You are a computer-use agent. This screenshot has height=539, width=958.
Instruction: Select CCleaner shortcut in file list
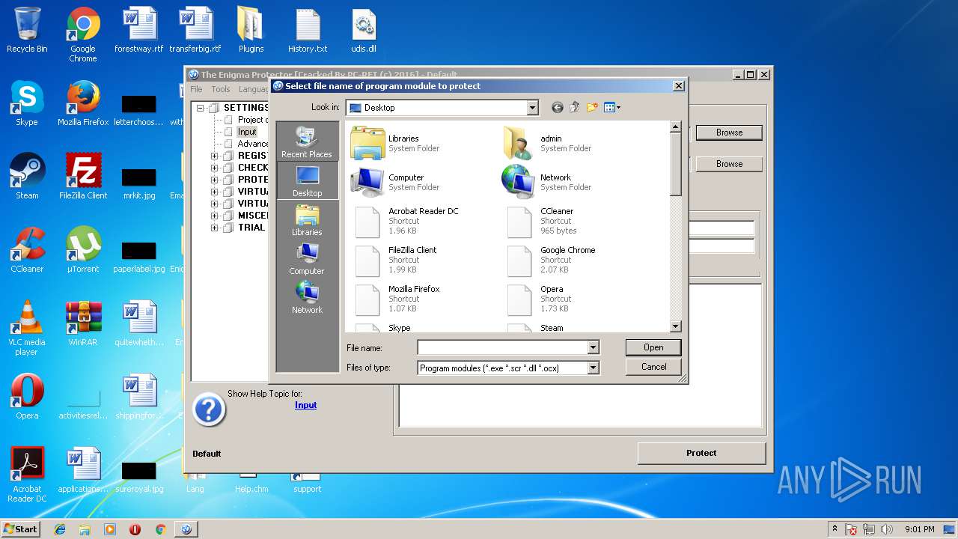coord(541,221)
